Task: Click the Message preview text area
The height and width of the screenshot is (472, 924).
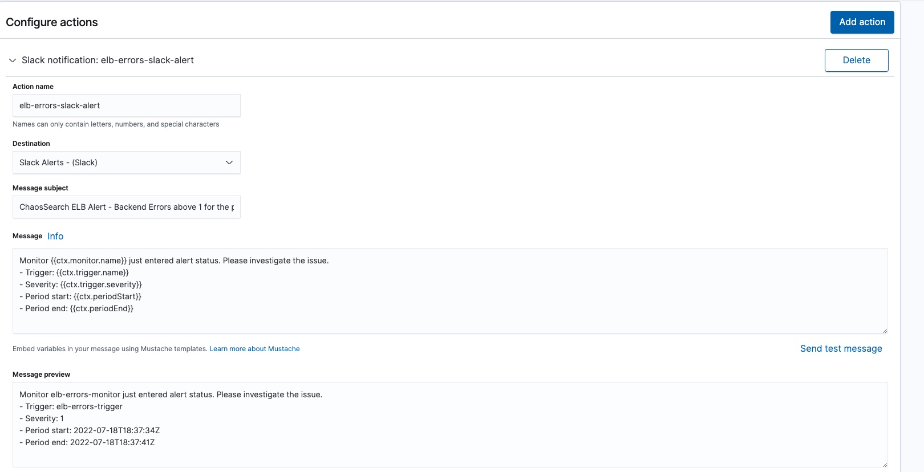Action: tap(450, 425)
